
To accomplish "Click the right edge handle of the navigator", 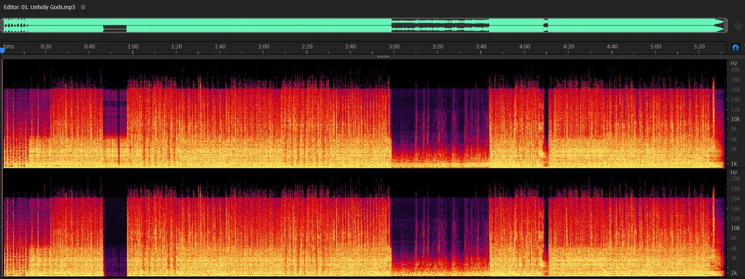I will pyautogui.click(x=728, y=26).
